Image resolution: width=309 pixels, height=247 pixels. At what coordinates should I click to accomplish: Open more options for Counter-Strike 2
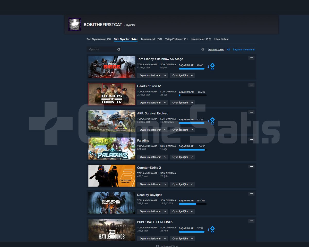point(251,167)
